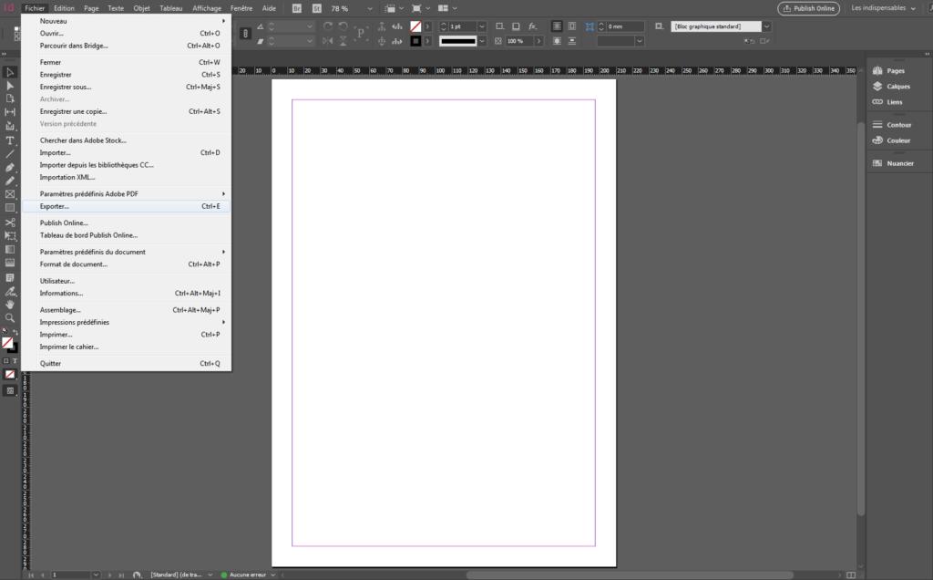The image size is (933, 580).
Task: Select the Line tool
Action: tap(10, 154)
